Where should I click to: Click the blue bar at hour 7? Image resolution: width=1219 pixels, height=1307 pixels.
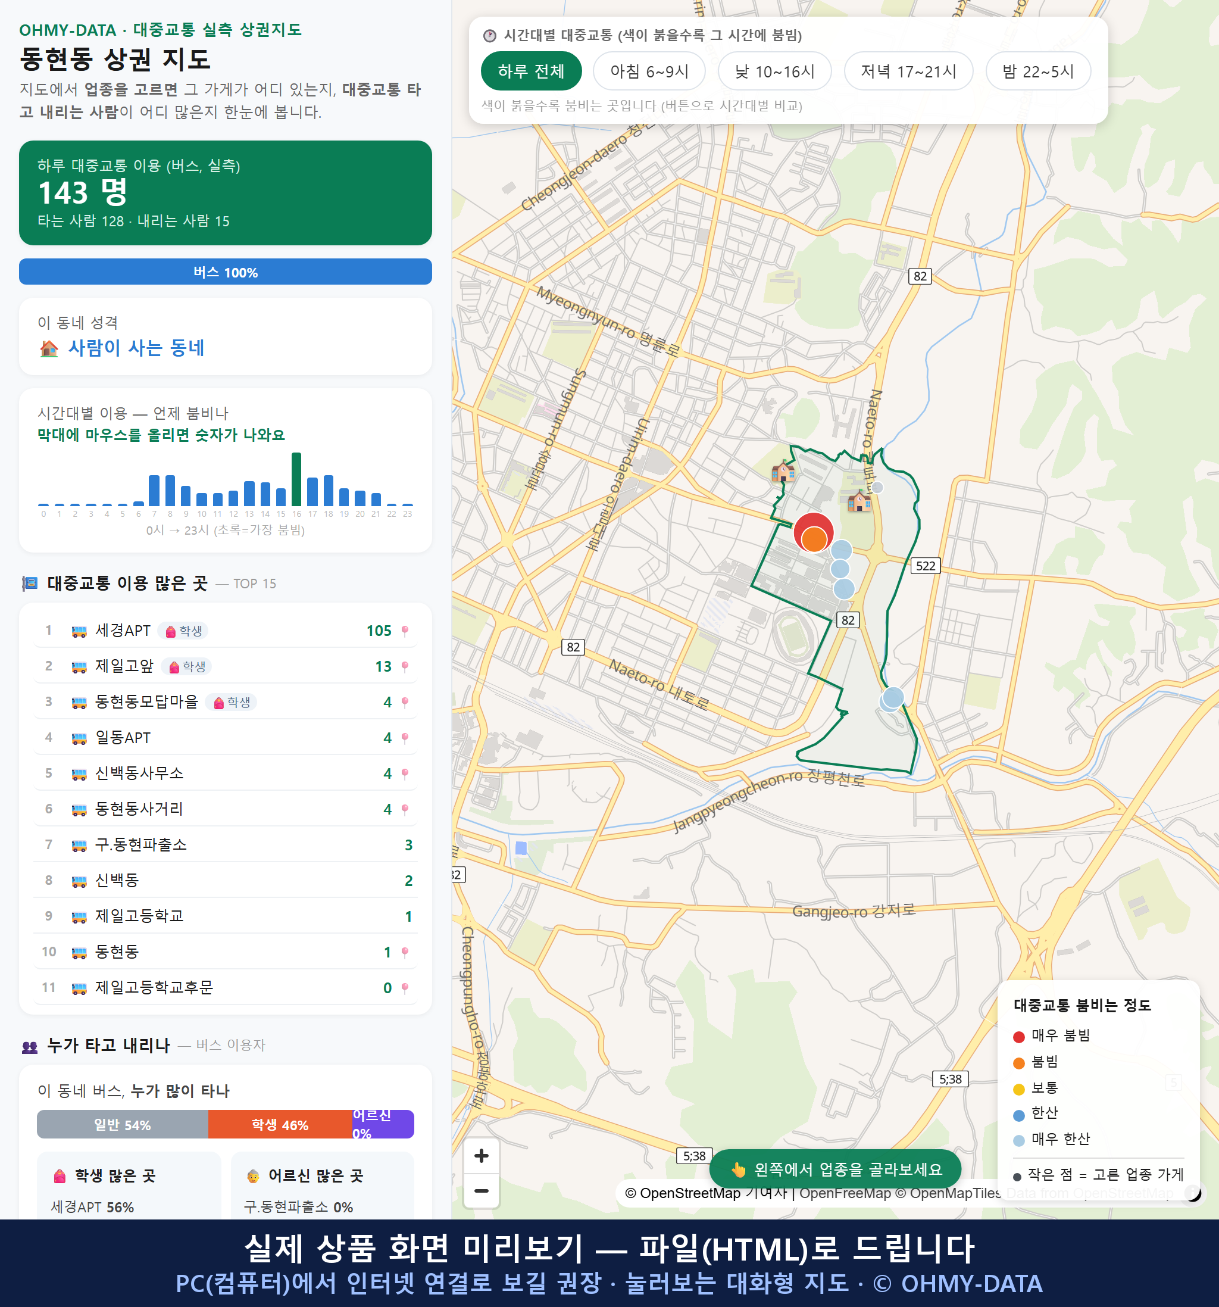click(x=154, y=490)
